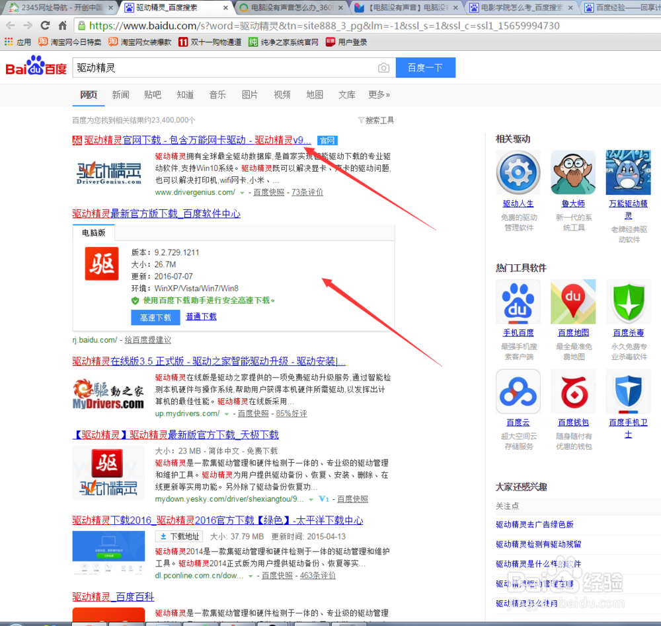
Task: Click 463条评价 link
Action: point(318,576)
